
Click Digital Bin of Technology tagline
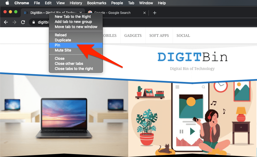(x=192, y=69)
